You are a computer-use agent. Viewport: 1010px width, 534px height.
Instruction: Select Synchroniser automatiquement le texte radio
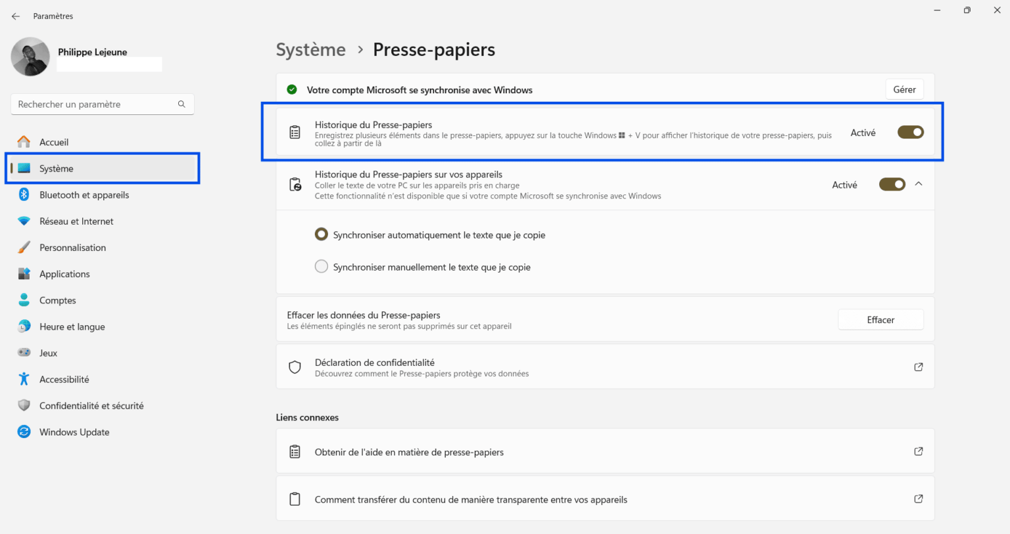[322, 234]
